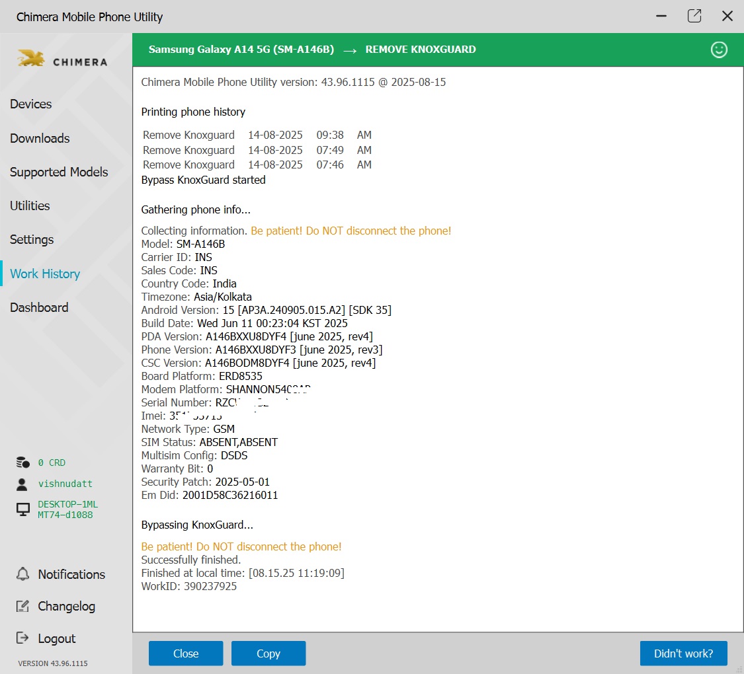
Task: Click the user profile silhouette icon
Action: pyautogui.click(x=22, y=484)
